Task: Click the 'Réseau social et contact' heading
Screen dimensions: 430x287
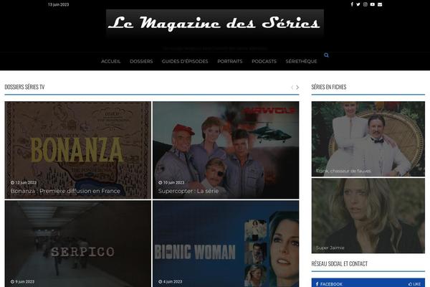Action: coord(340,263)
